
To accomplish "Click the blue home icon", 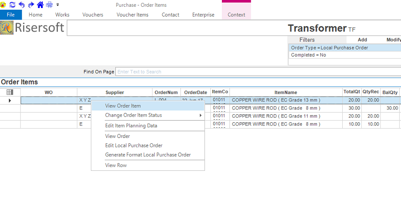I will [x=40, y=4].
